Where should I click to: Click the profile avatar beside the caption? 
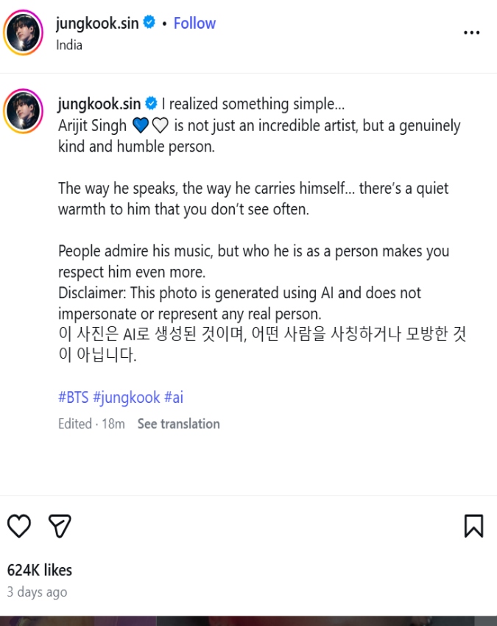click(24, 112)
